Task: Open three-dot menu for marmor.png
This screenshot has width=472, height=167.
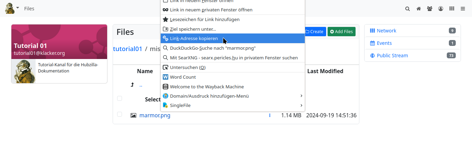Action: coord(270,116)
